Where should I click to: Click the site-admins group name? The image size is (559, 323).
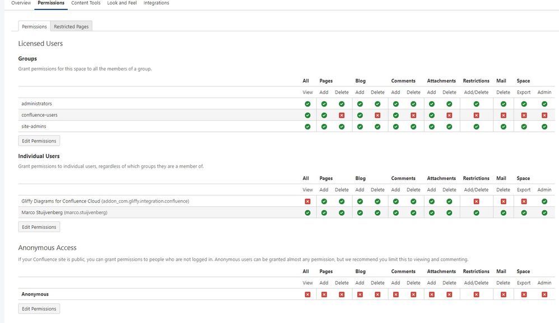coord(34,126)
